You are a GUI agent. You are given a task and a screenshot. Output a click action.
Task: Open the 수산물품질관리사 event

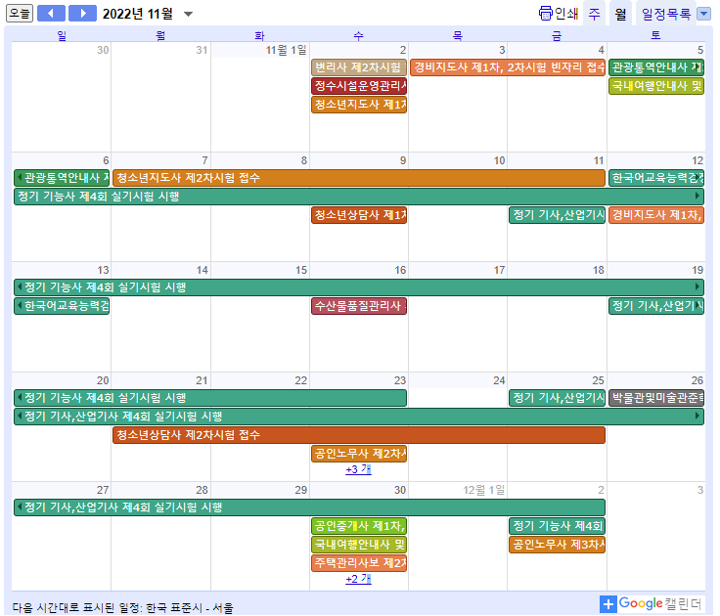(358, 306)
